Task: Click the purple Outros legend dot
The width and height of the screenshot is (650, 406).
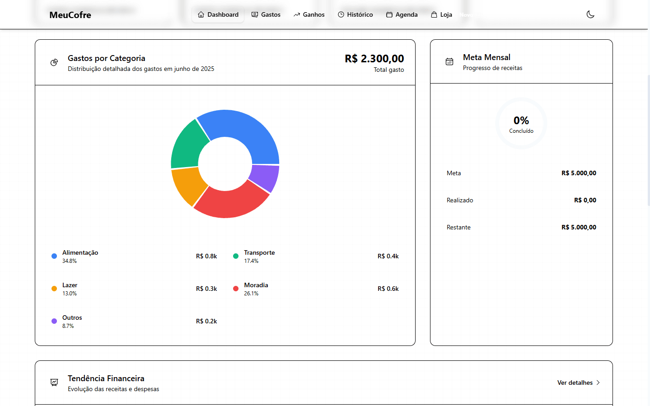Action: (x=54, y=321)
